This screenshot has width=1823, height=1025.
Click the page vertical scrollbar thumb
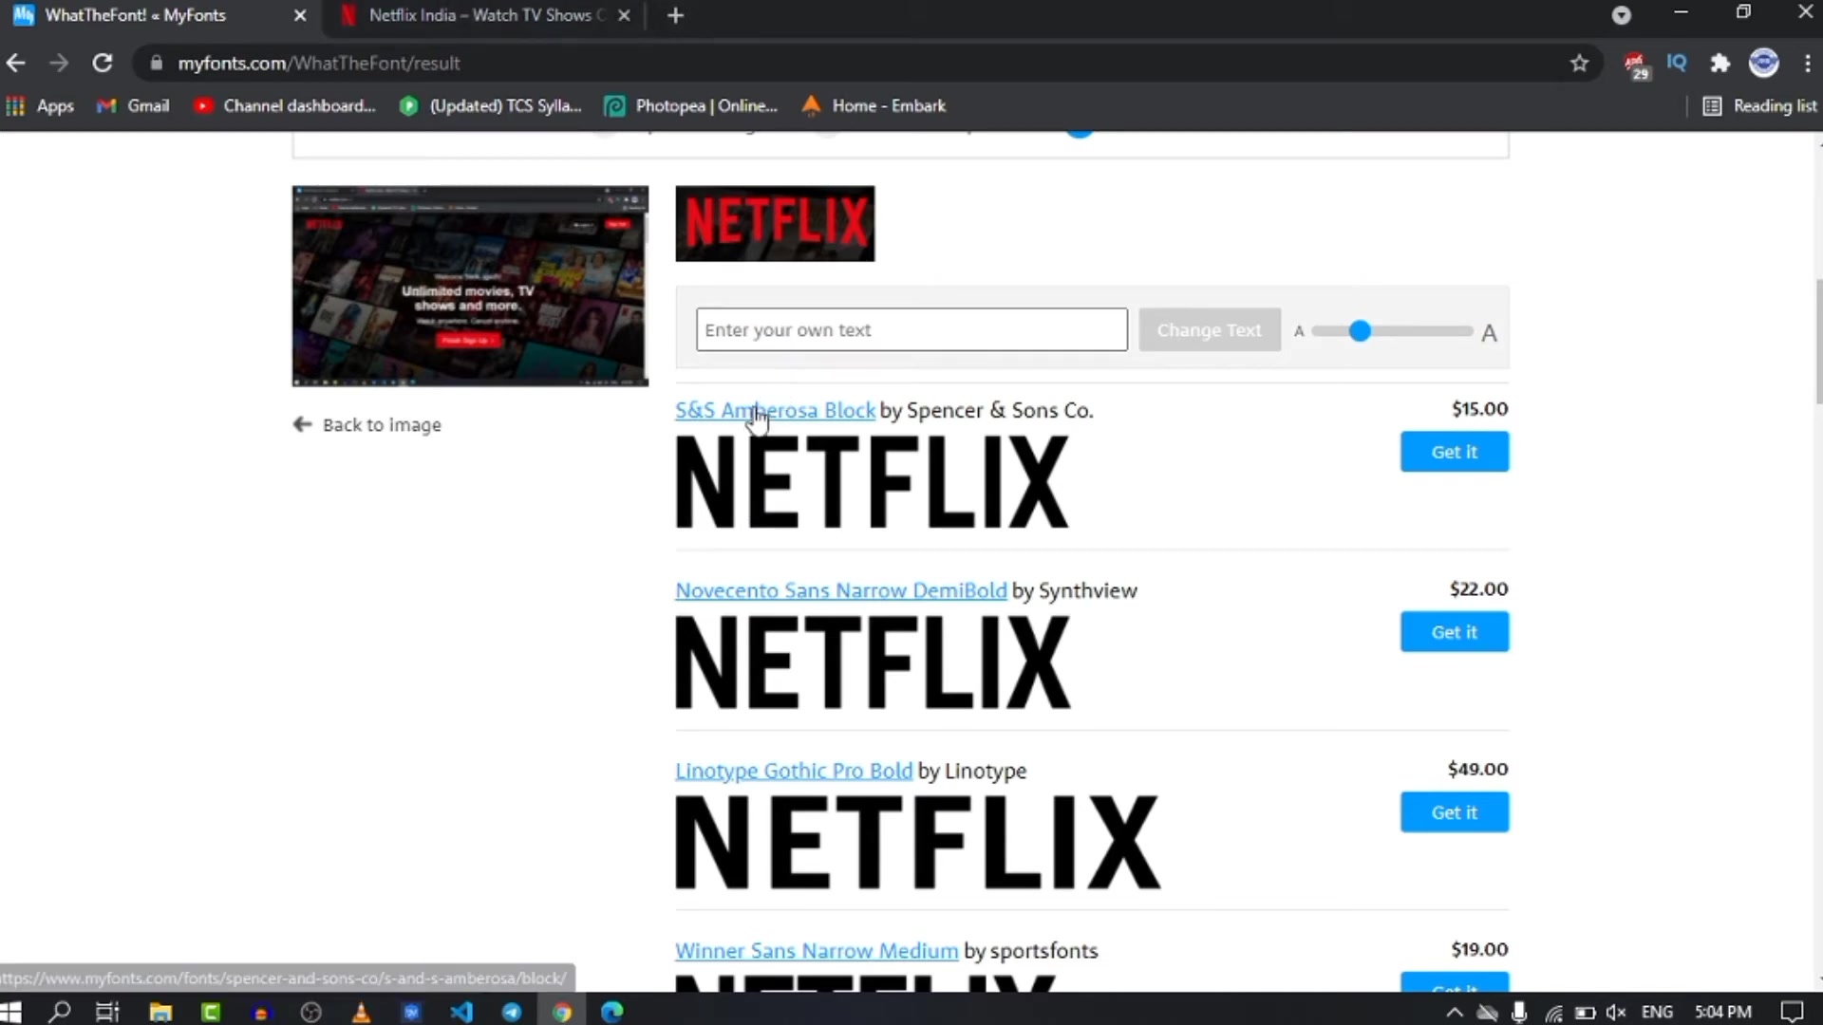tap(1818, 342)
